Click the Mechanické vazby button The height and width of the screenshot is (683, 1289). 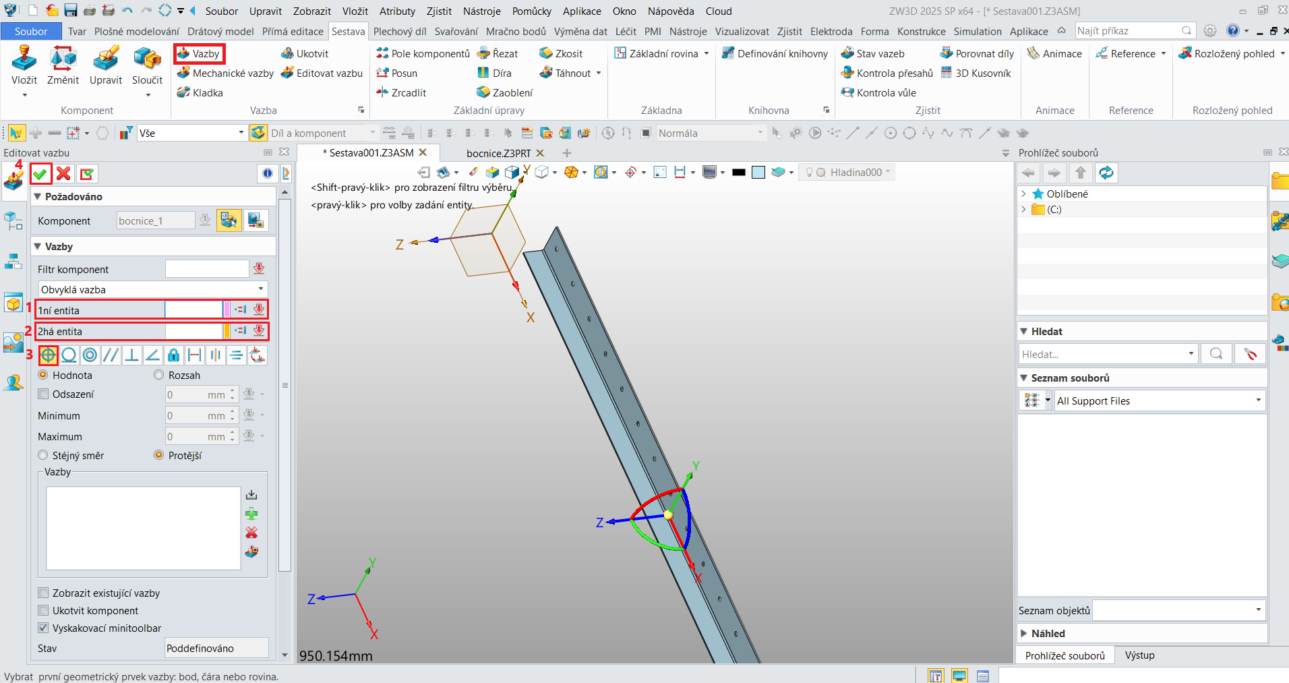pyautogui.click(x=225, y=73)
